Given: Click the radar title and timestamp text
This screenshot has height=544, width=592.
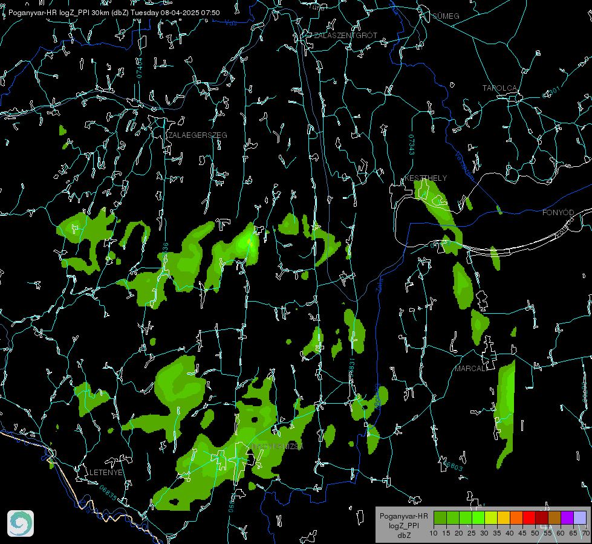Looking at the screenshot, I should pyautogui.click(x=114, y=13).
